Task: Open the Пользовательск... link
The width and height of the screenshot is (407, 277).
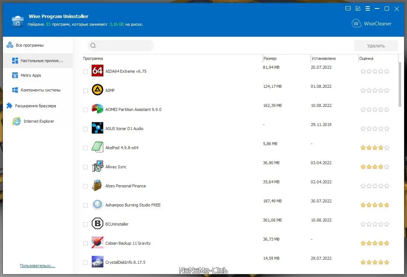Action: pyautogui.click(x=38, y=266)
